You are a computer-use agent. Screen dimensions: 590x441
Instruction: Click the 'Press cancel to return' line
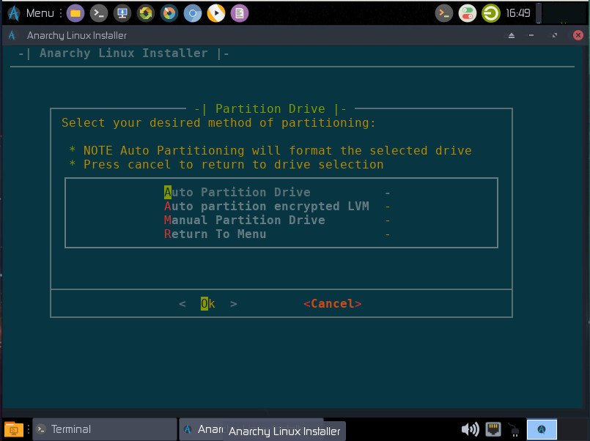click(x=226, y=164)
